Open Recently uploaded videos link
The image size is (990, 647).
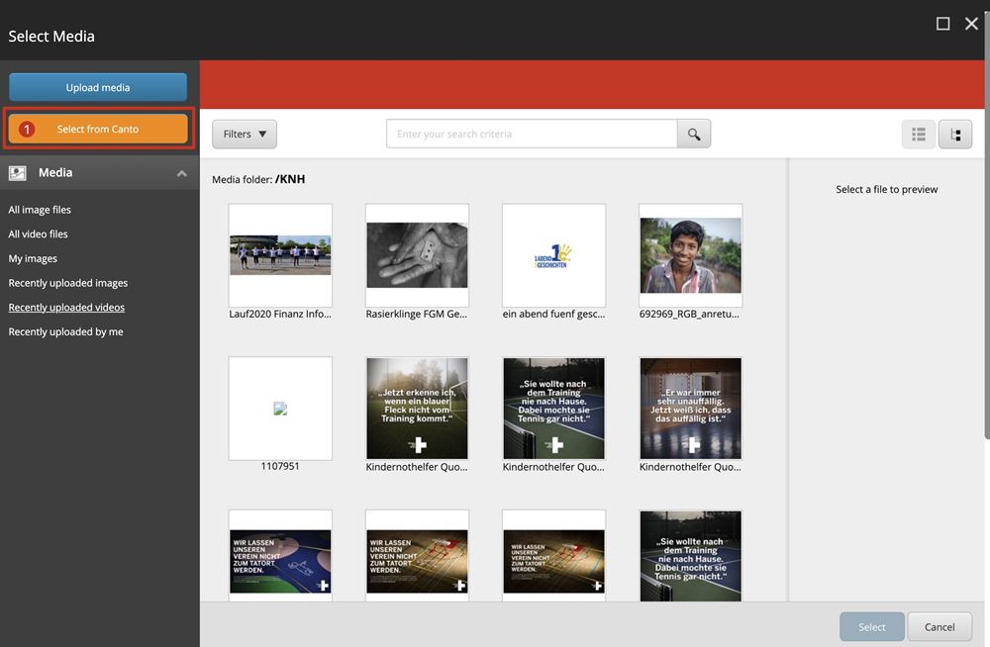click(66, 308)
